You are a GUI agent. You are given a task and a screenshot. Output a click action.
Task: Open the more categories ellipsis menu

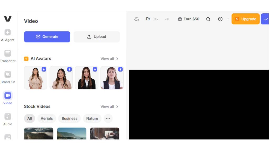click(108, 118)
